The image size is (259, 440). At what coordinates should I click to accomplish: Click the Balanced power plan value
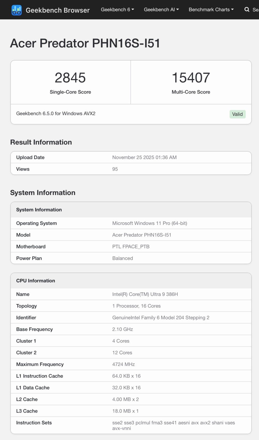coord(123,258)
